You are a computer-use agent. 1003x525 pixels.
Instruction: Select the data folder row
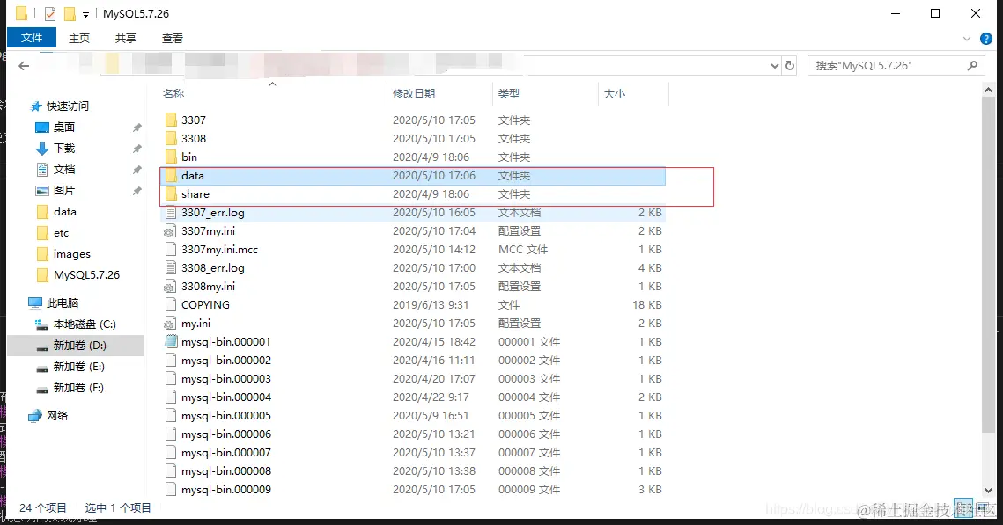click(x=413, y=176)
